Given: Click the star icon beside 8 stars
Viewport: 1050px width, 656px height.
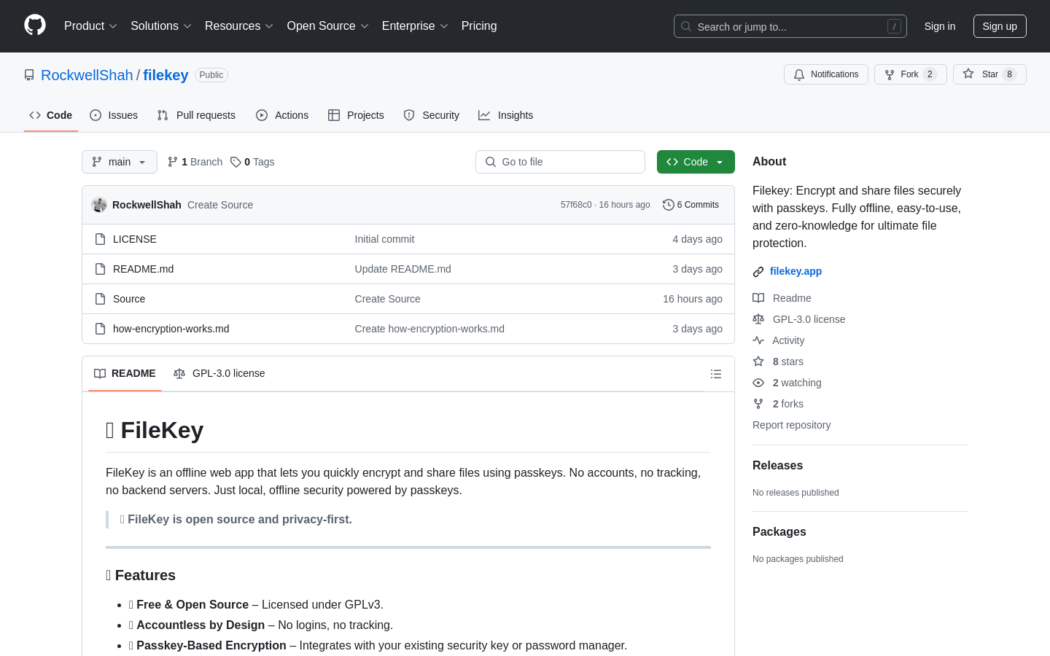Looking at the screenshot, I should (x=758, y=362).
